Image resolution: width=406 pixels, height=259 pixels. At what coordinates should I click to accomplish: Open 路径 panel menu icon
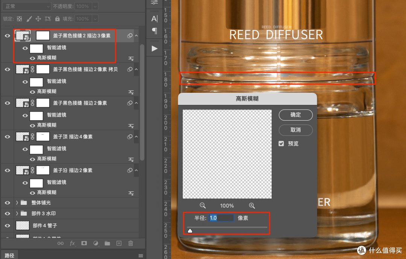click(141, 256)
